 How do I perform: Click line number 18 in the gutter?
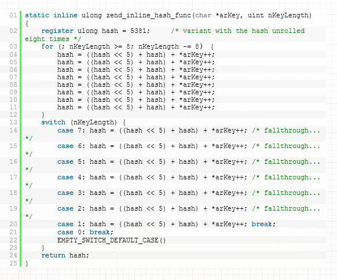[x=13, y=193]
